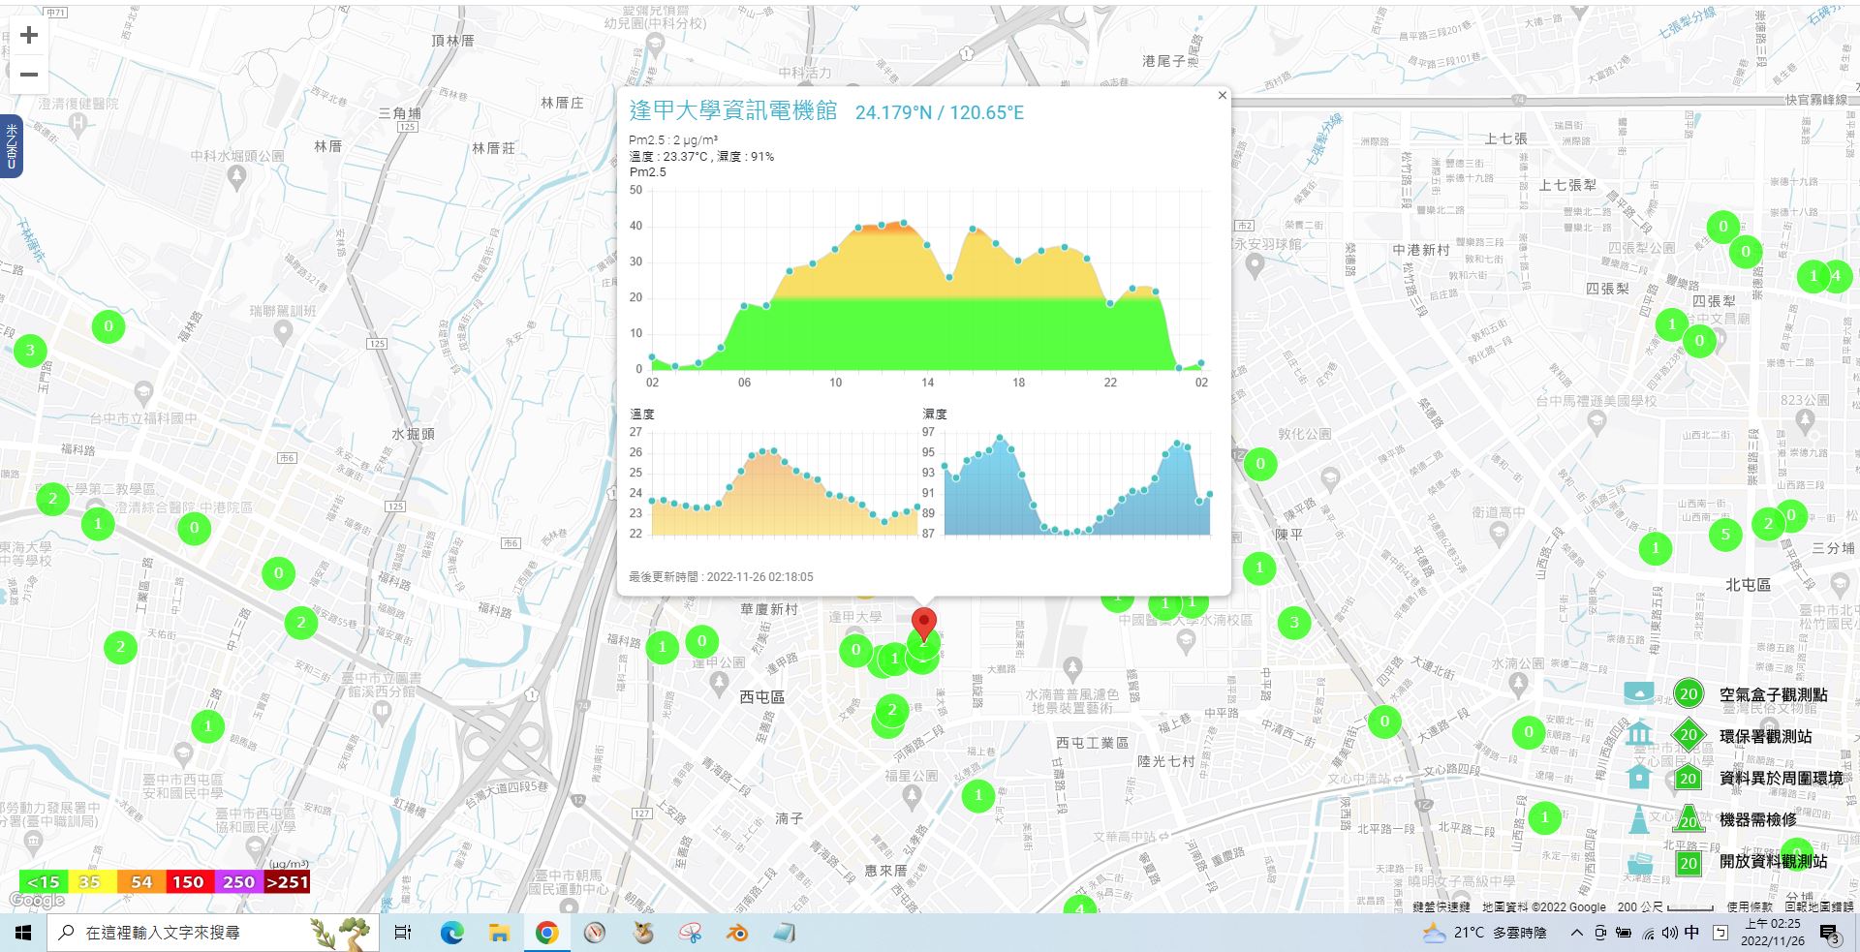Show hidden system tray icons
The image size is (1860, 952).
pos(1576,933)
